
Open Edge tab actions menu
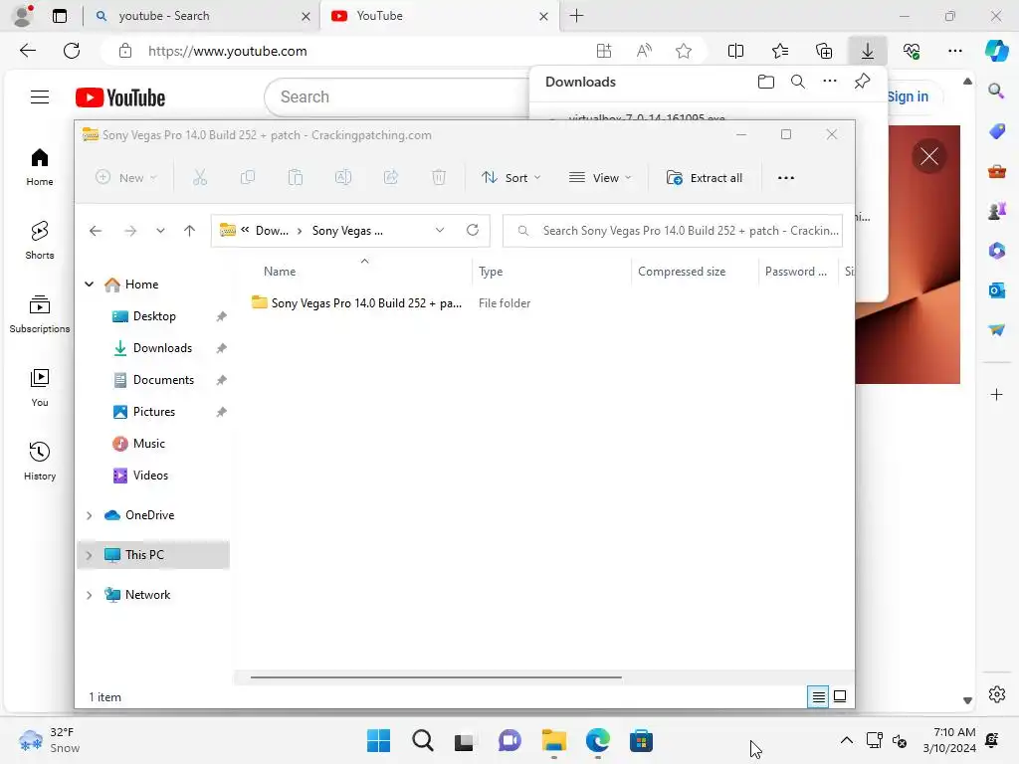60,16
